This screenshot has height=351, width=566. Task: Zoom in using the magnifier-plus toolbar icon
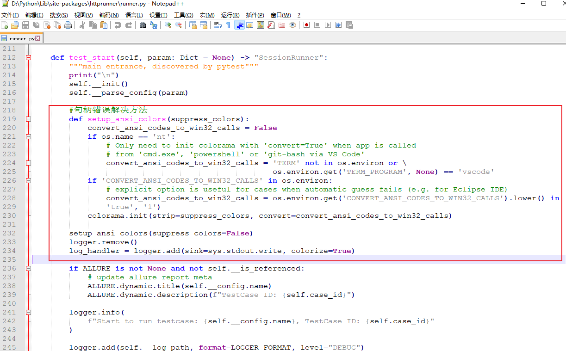tap(168, 25)
